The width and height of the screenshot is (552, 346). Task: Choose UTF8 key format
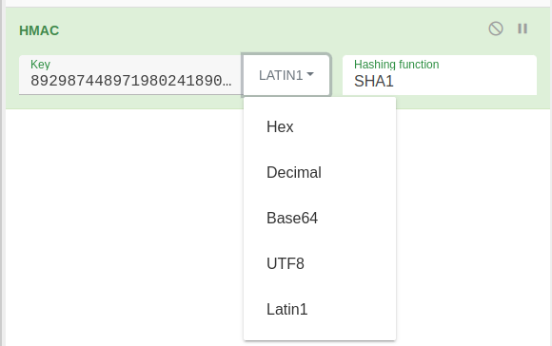(x=320, y=263)
